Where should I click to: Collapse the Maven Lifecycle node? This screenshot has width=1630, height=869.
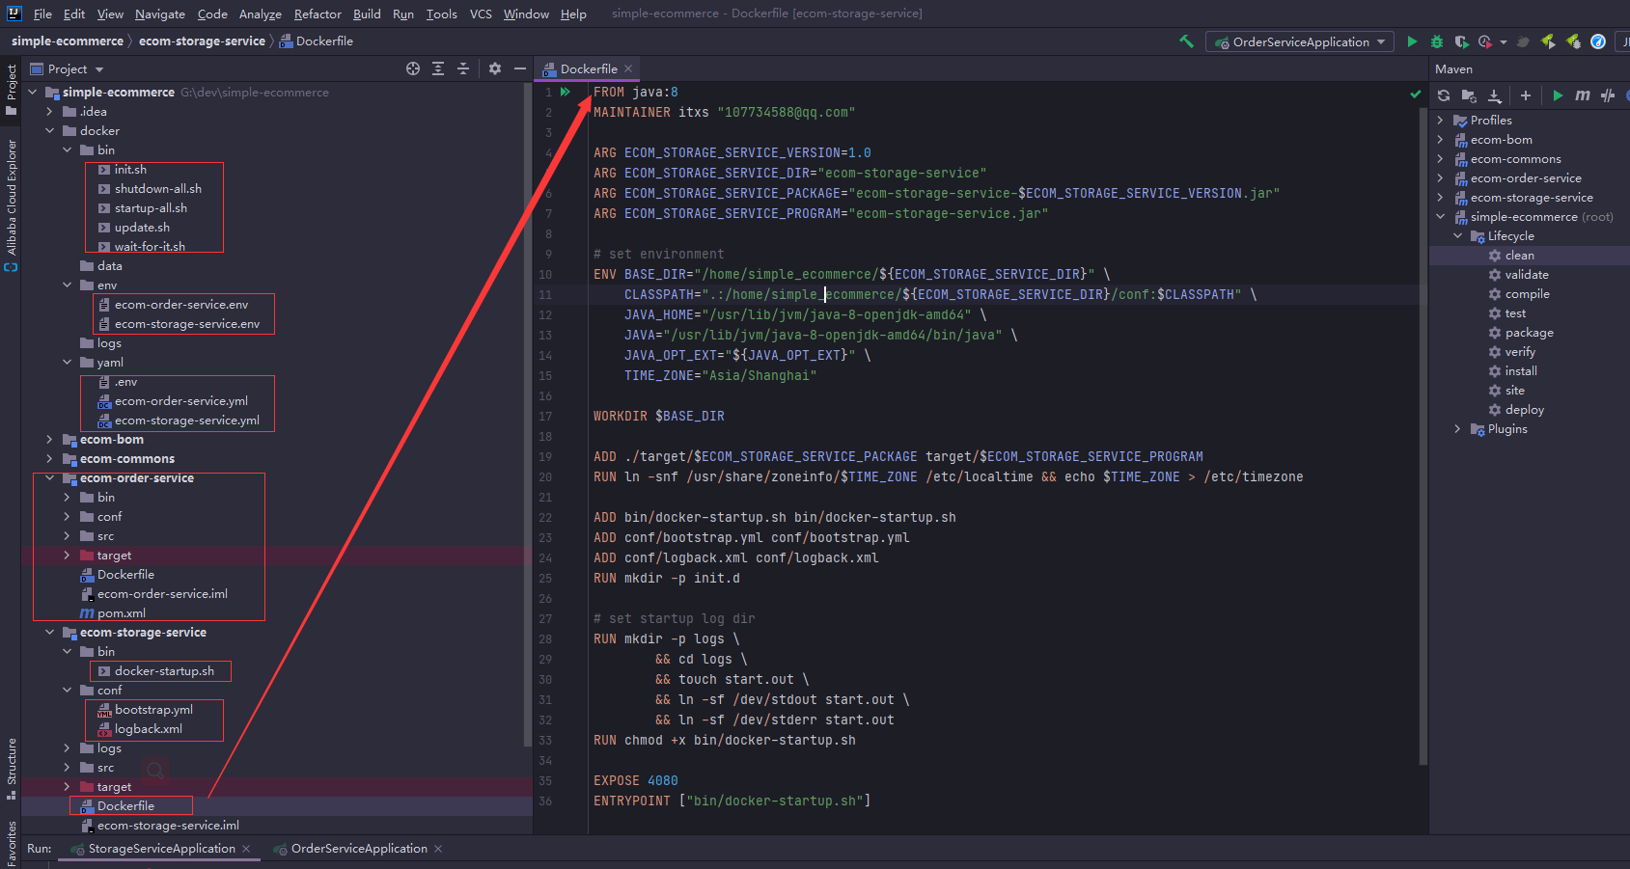click(1457, 236)
